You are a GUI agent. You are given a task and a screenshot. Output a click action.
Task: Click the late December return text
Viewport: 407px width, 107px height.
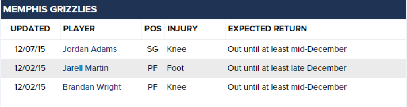[287, 68]
